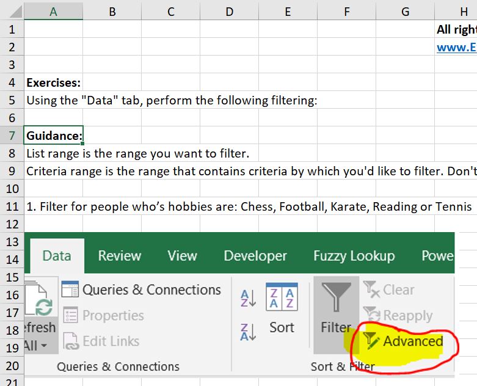Switch to the Data ribbon tab
The image size is (477, 386).
coord(57,256)
